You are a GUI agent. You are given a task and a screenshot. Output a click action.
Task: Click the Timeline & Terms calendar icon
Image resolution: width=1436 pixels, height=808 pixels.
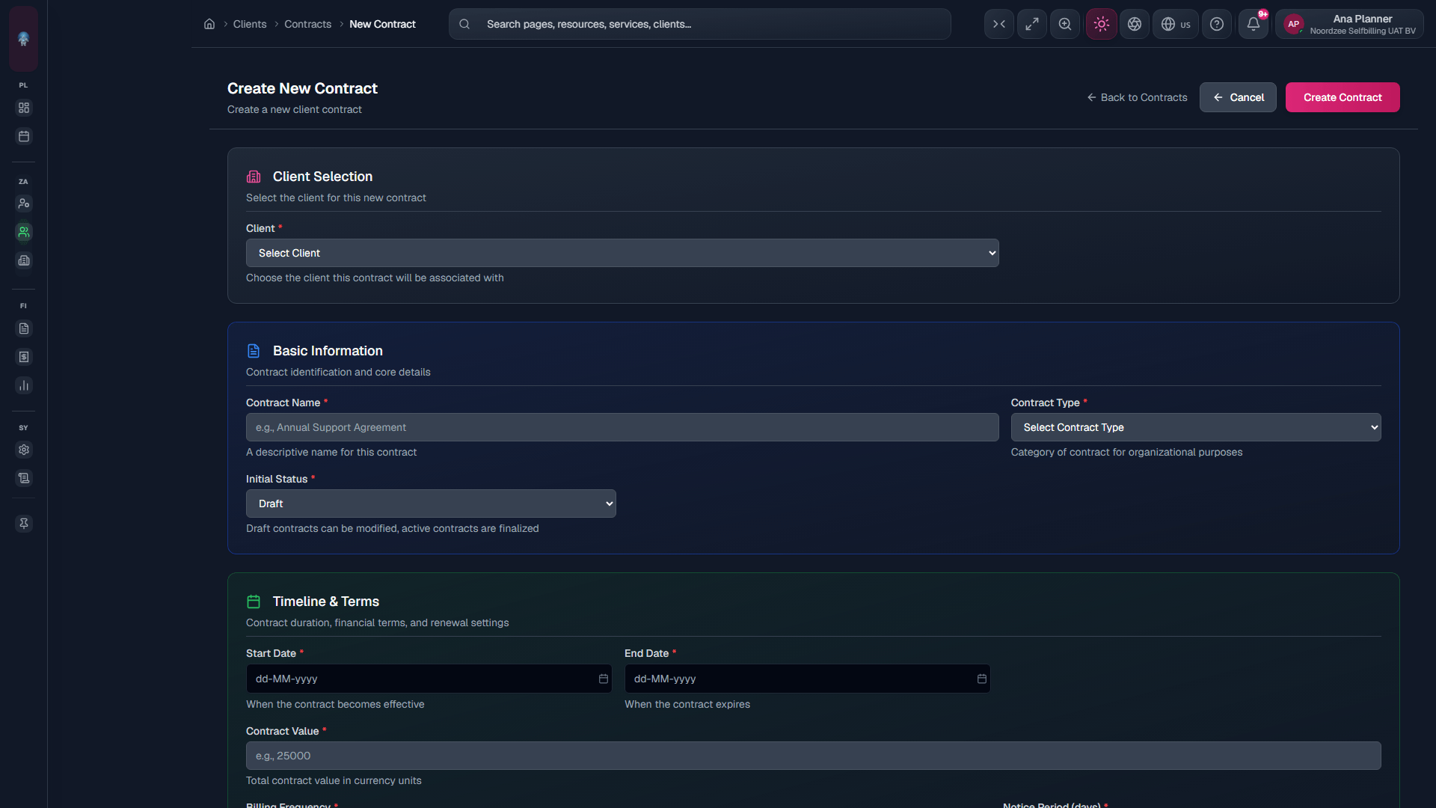[254, 602]
